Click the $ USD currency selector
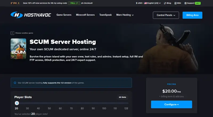 coord(139,3)
